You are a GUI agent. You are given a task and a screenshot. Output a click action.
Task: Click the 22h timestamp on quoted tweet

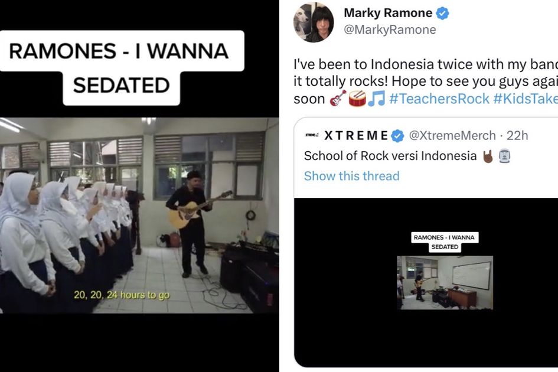[x=517, y=136]
